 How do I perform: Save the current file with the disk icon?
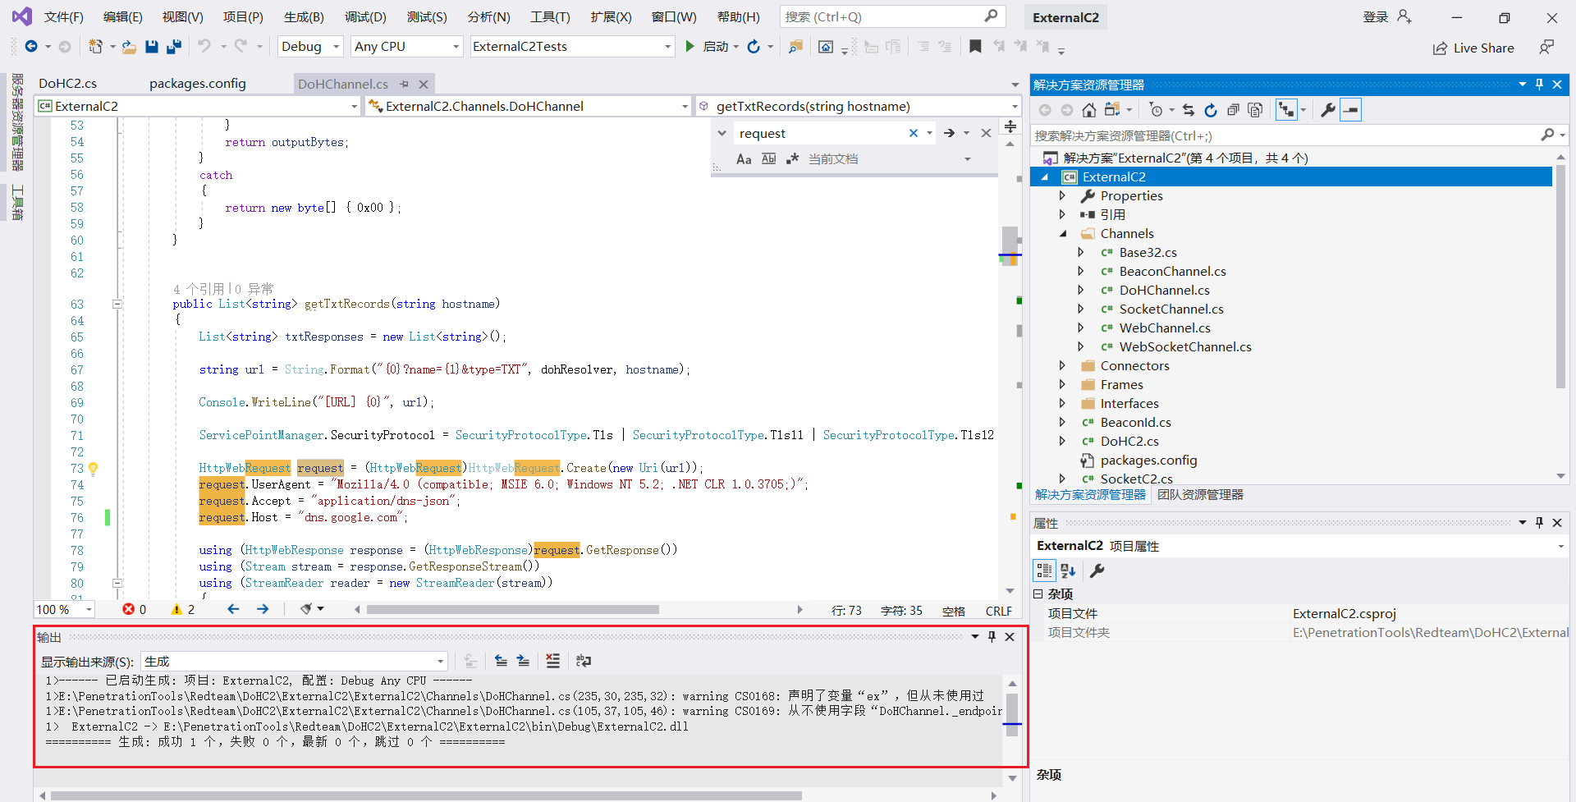pos(152,47)
